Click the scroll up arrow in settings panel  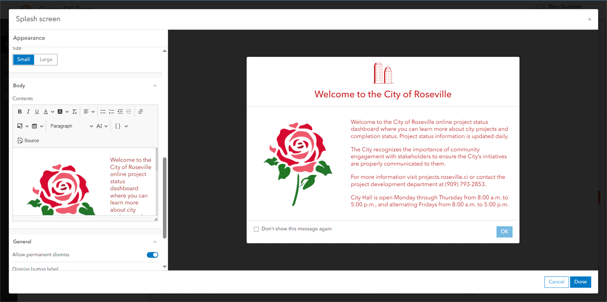[x=165, y=51]
